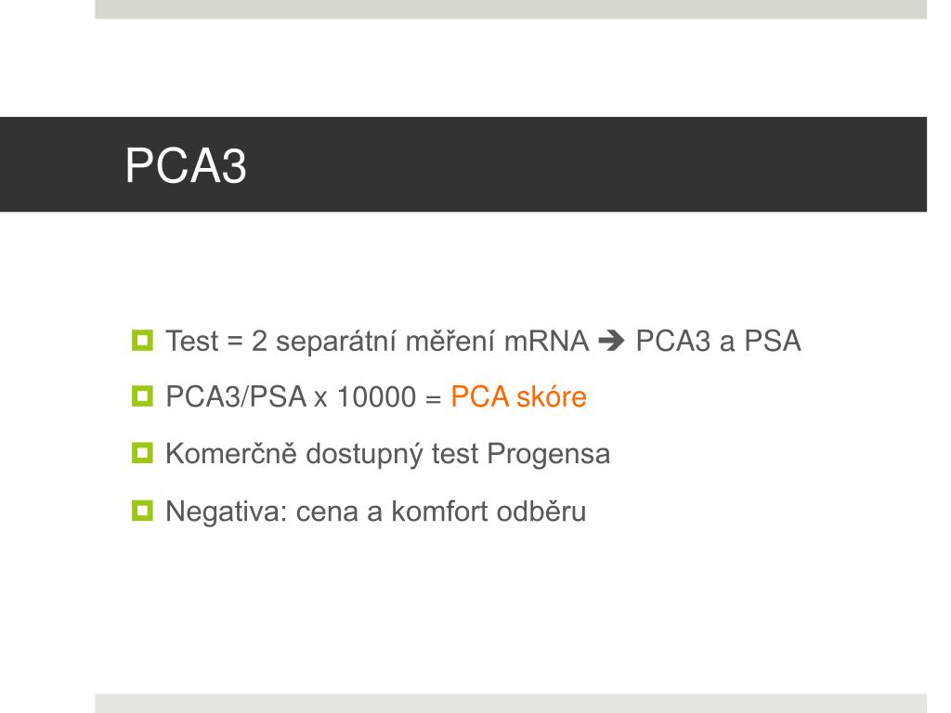Click the light gray bar at slide bottom

(511, 704)
